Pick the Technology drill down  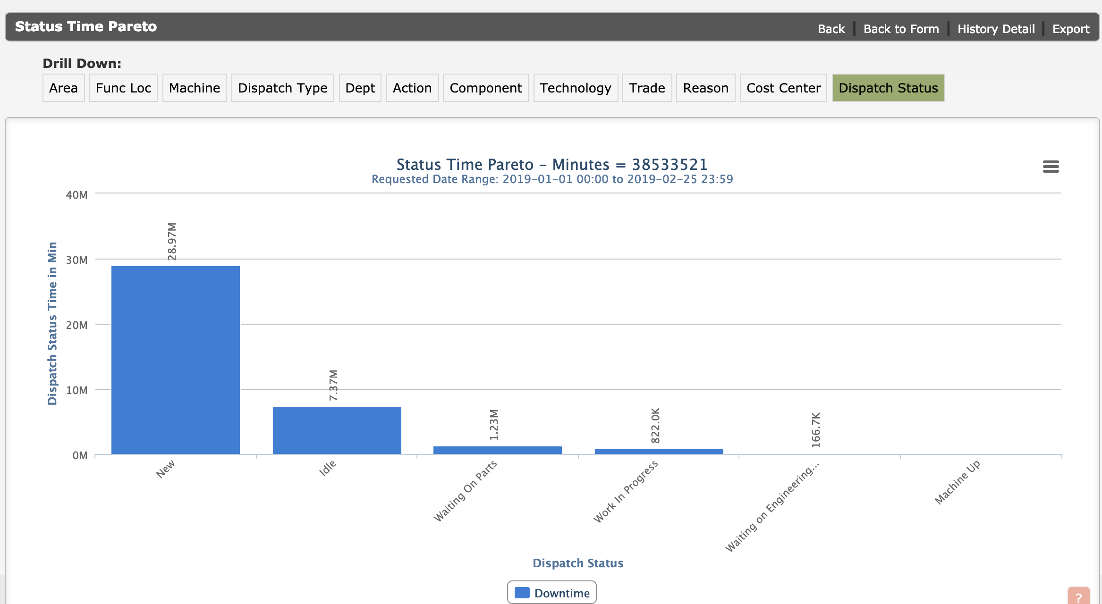point(576,88)
